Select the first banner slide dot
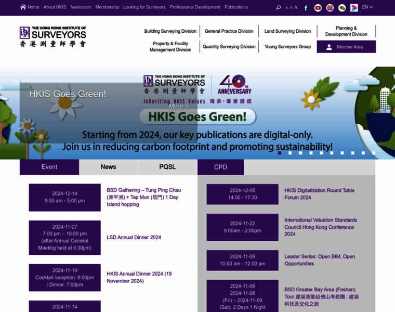 (x=280, y=153)
